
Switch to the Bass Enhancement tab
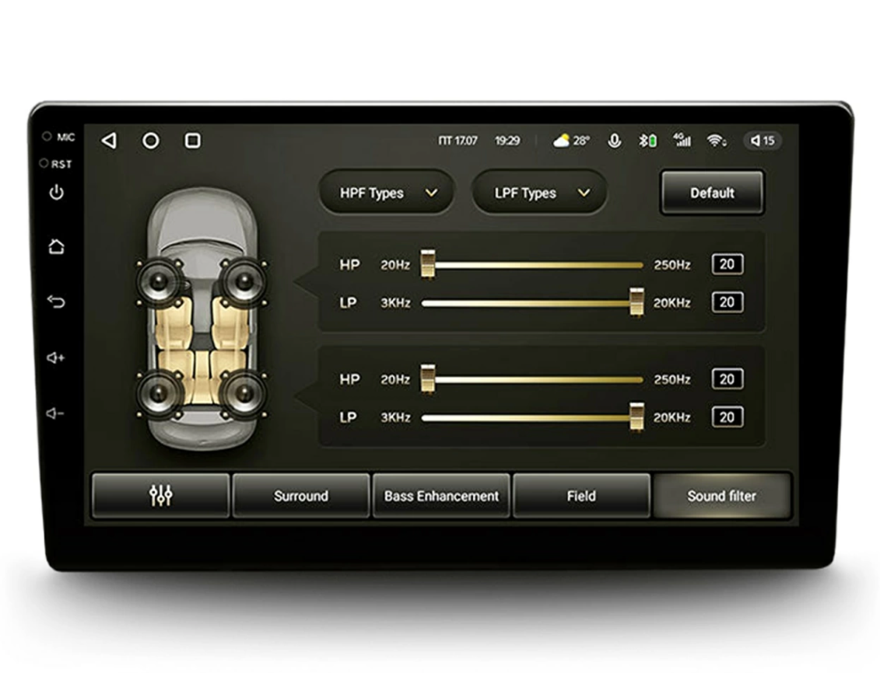pyautogui.click(x=442, y=495)
